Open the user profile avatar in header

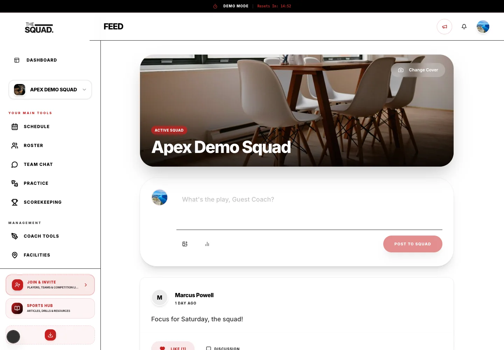tap(483, 27)
